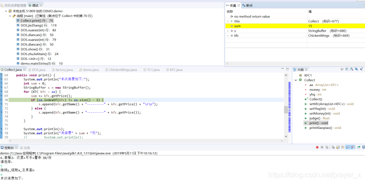Viewport: 365px width, 183px height.
Task: Select the highlighted 'sum' variable row
Action: pyautogui.click(x=295, y=26)
